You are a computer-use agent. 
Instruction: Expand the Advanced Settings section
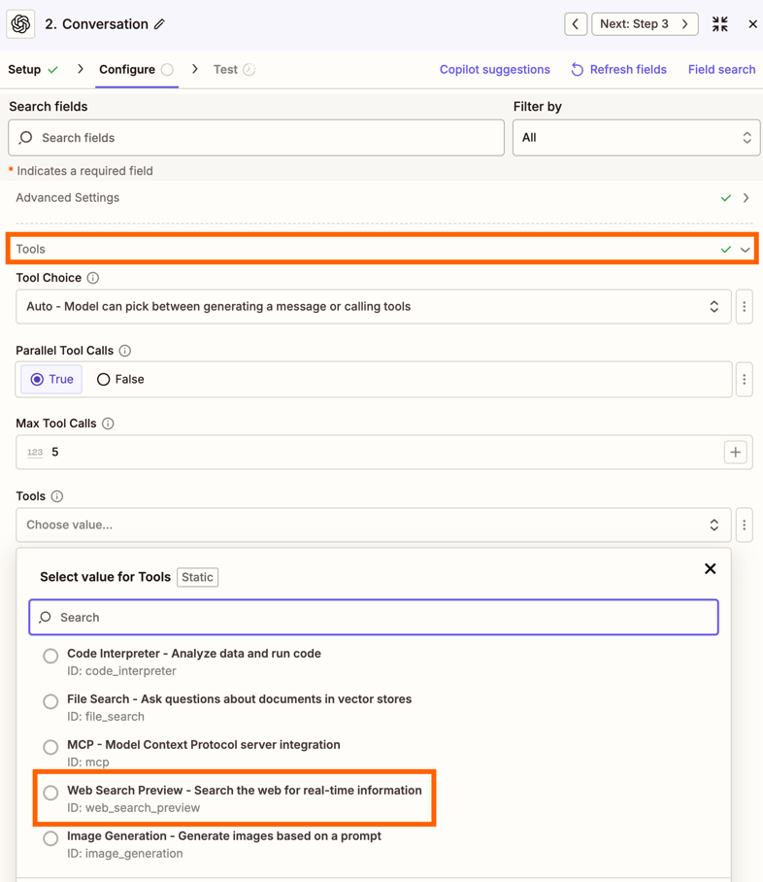746,198
